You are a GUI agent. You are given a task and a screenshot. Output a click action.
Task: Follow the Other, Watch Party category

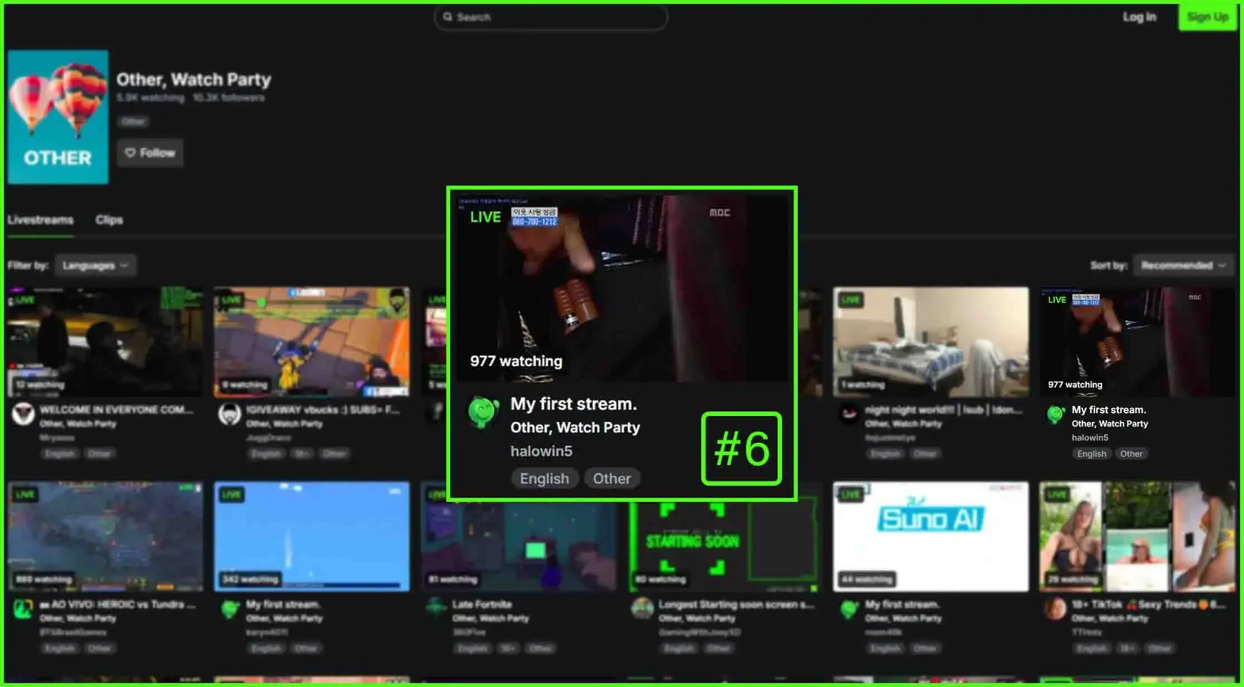[150, 153]
